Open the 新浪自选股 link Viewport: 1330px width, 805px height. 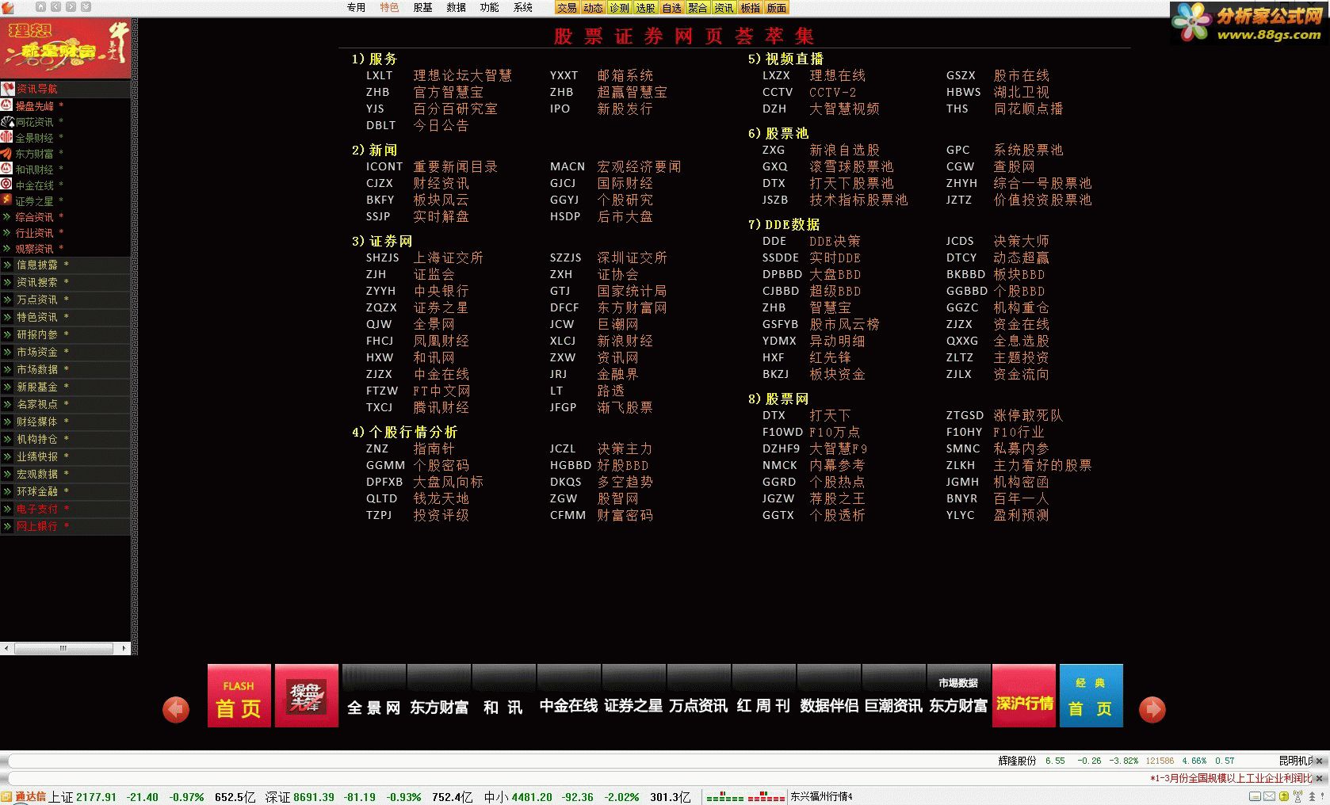tap(844, 150)
